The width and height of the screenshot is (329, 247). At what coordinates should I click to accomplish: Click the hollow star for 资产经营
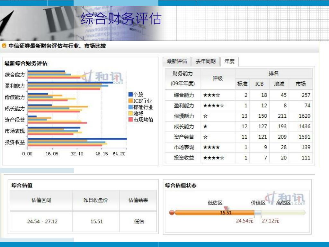205,137
